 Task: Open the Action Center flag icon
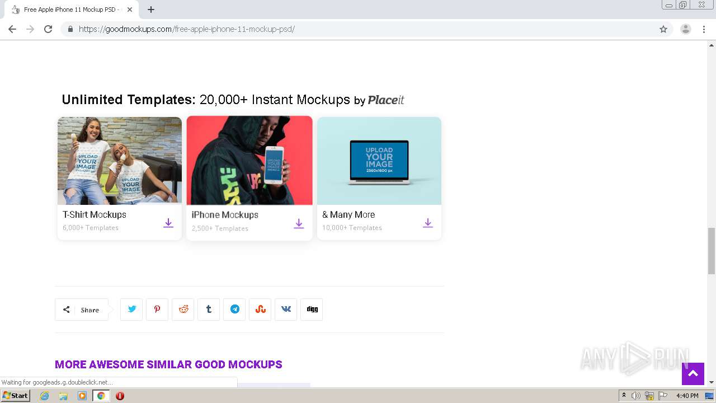click(663, 396)
